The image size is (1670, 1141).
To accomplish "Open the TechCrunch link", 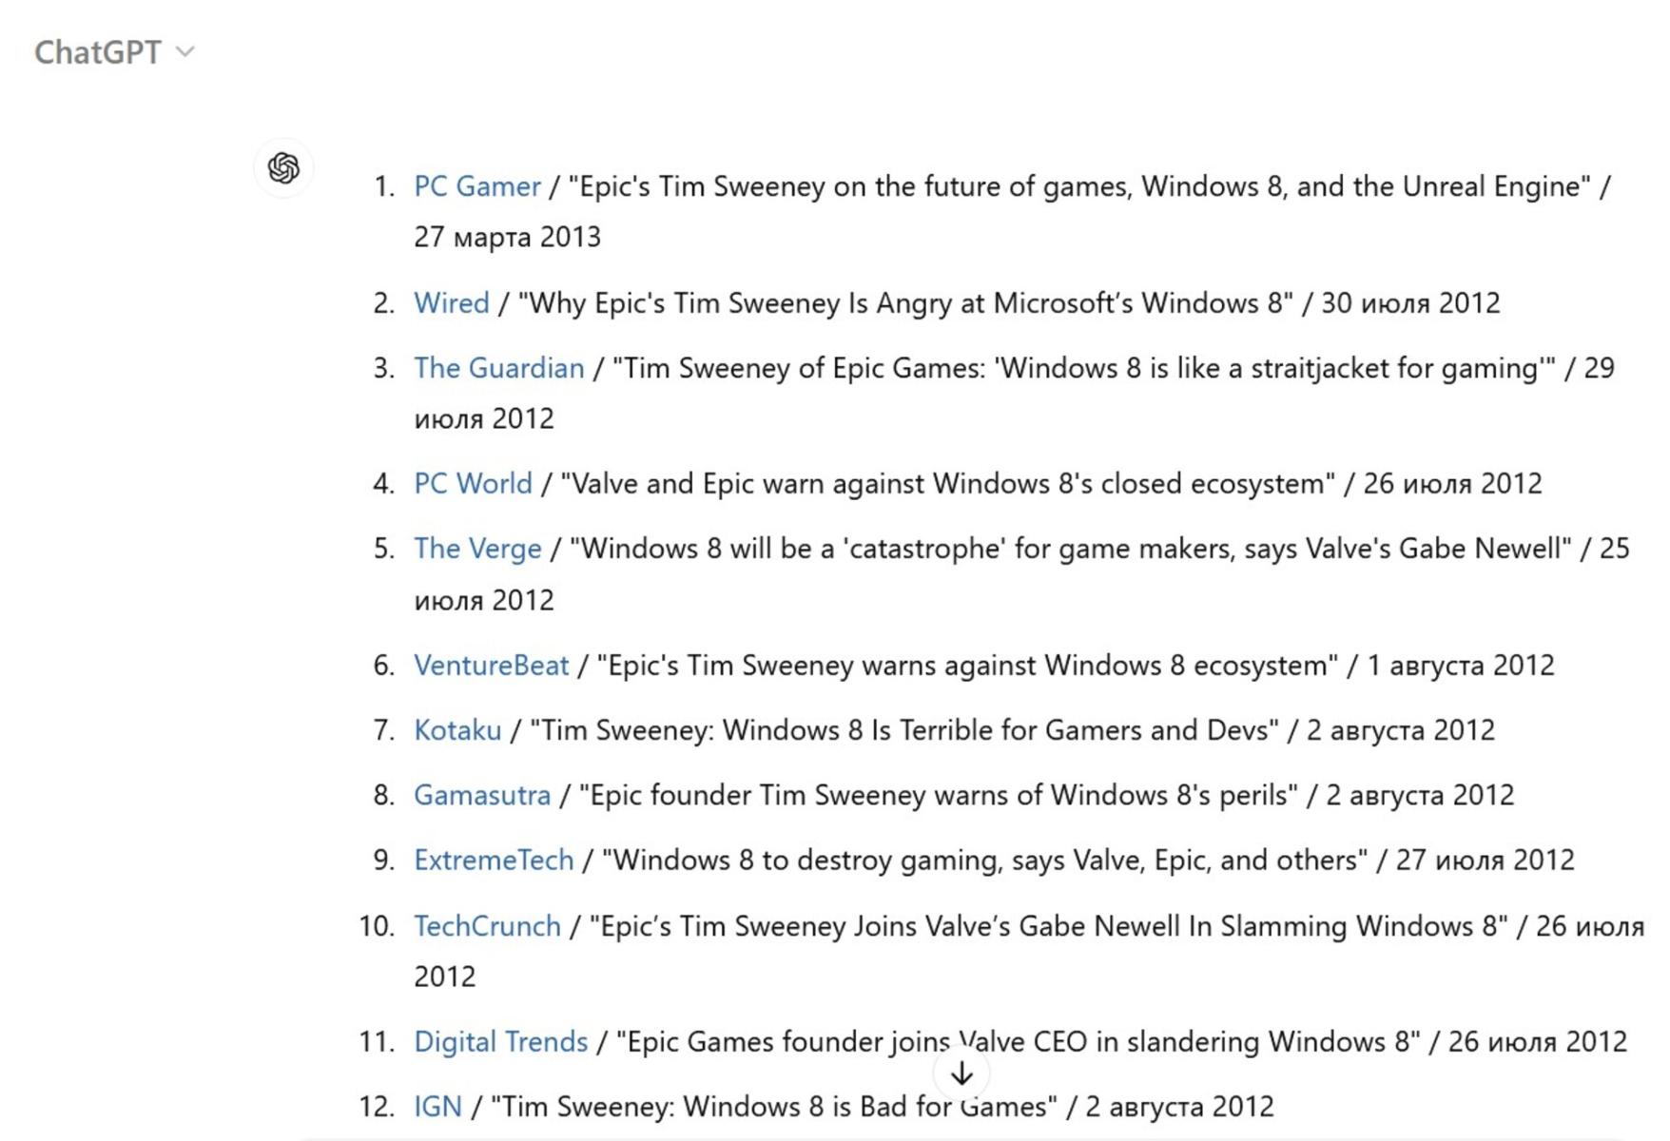I will (487, 926).
